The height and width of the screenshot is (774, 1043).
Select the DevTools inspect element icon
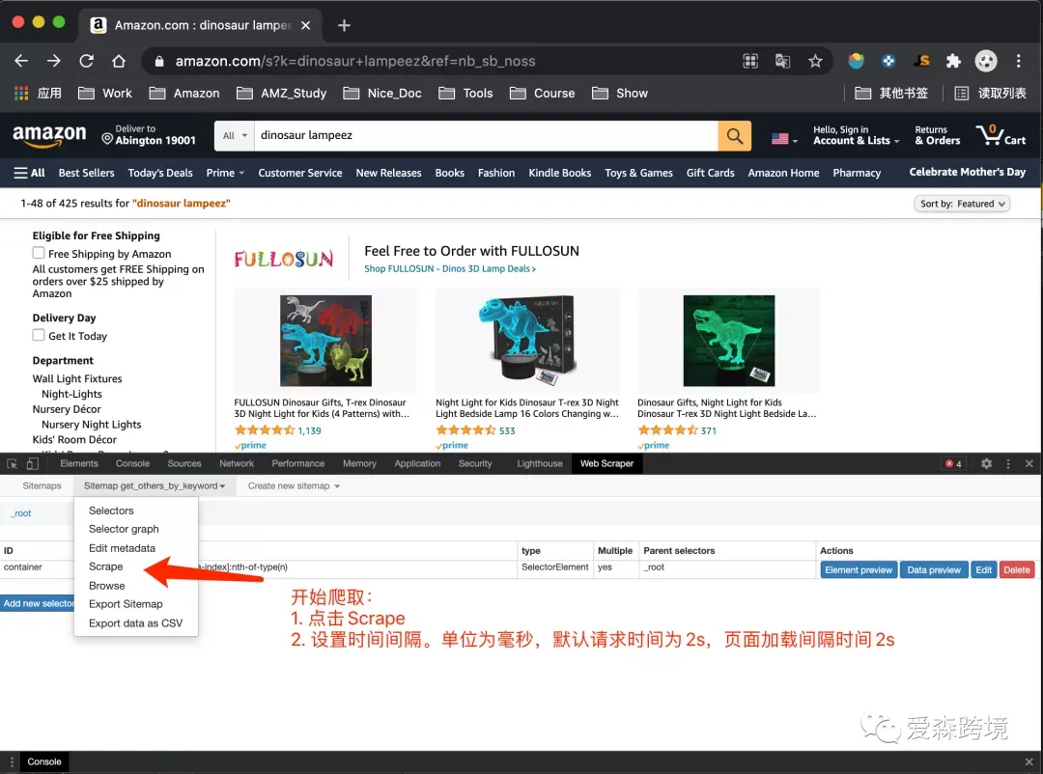point(12,464)
